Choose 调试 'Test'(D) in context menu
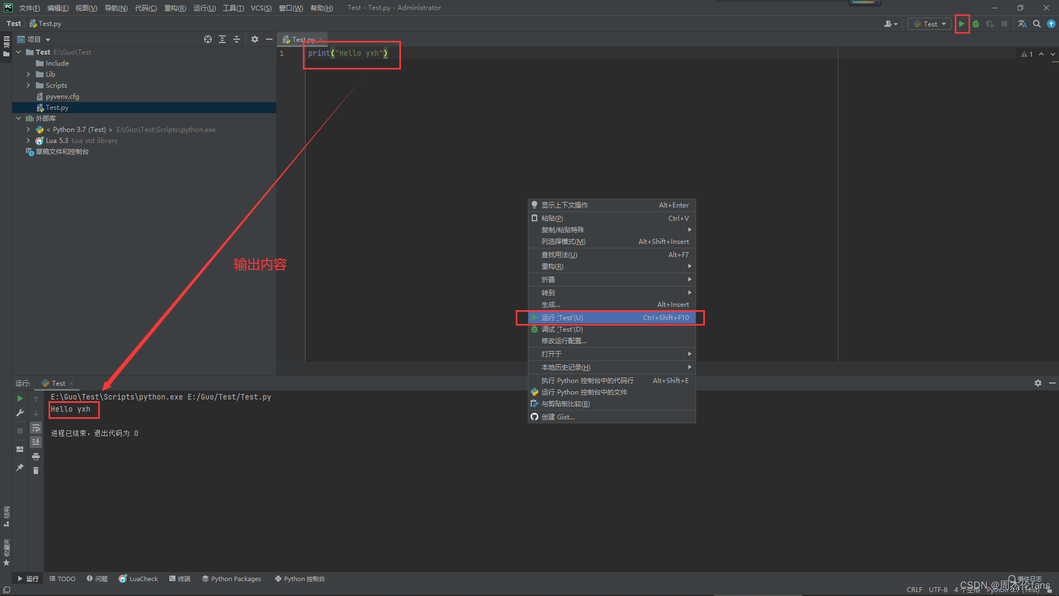The width and height of the screenshot is (1059, 596). [612, 329]
